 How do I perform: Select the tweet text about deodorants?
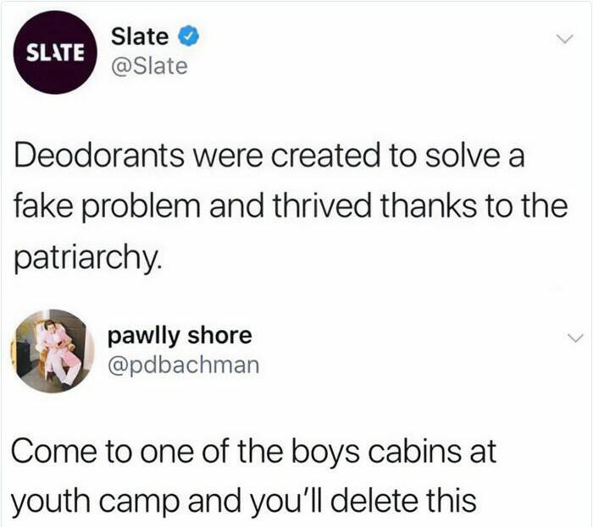pos(291,207)
